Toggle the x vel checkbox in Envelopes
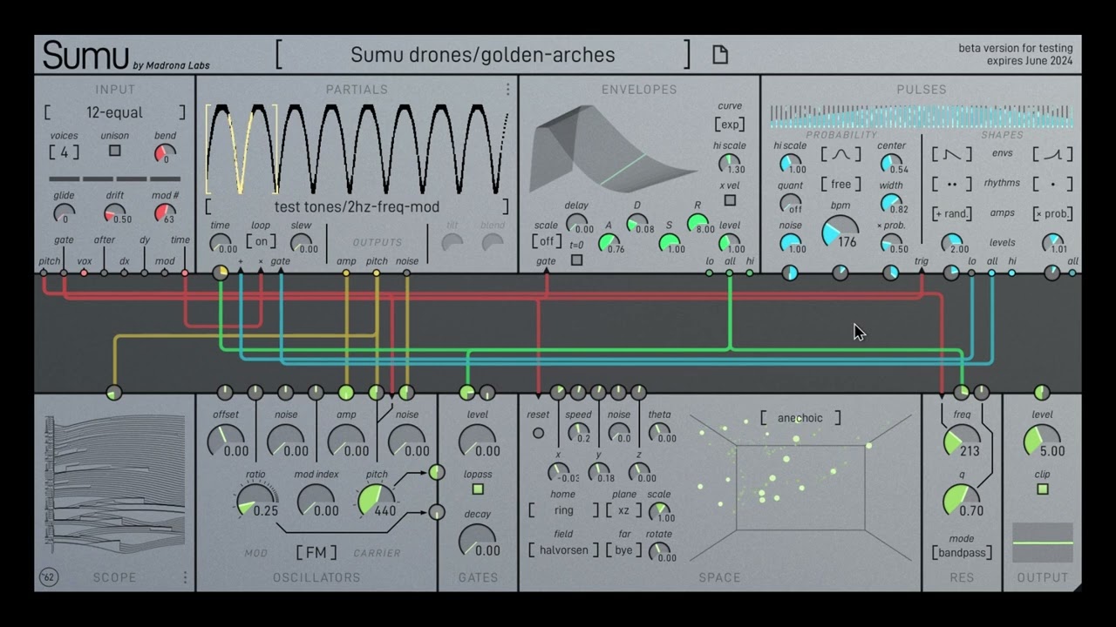1116x627 pixels. pyautogui.click(x=729, y=199)
